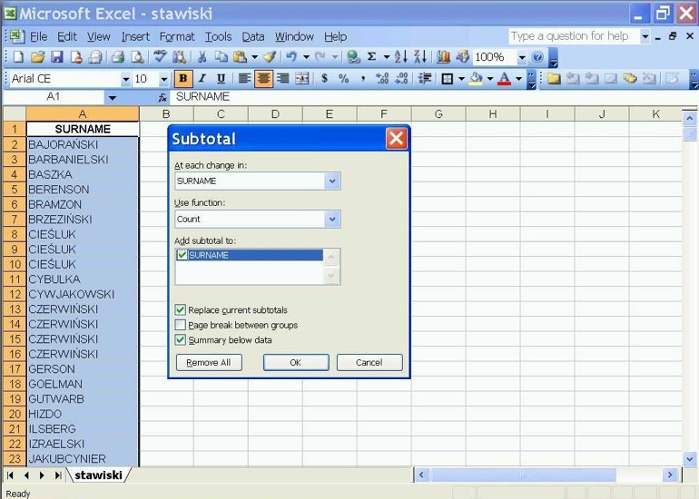Click the vertical scrollbar down arrow

pyautogui.click(x=689, y=458)
